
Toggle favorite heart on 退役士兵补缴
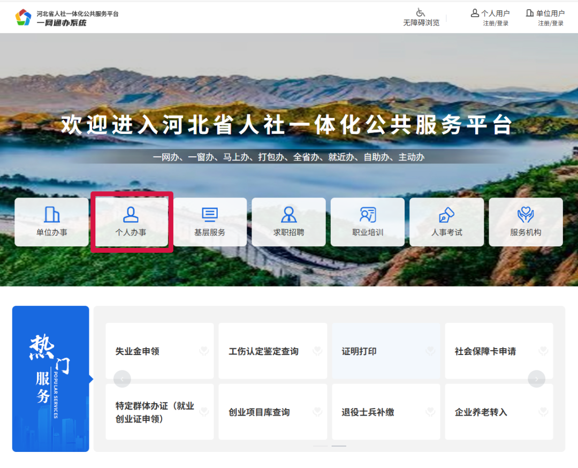point(430,412)
